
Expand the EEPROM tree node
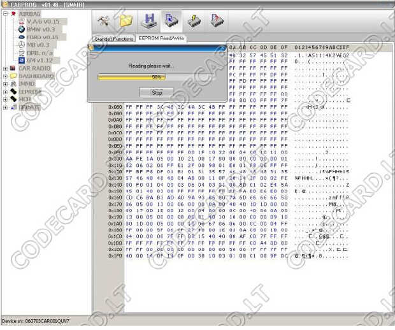[5, 92]
